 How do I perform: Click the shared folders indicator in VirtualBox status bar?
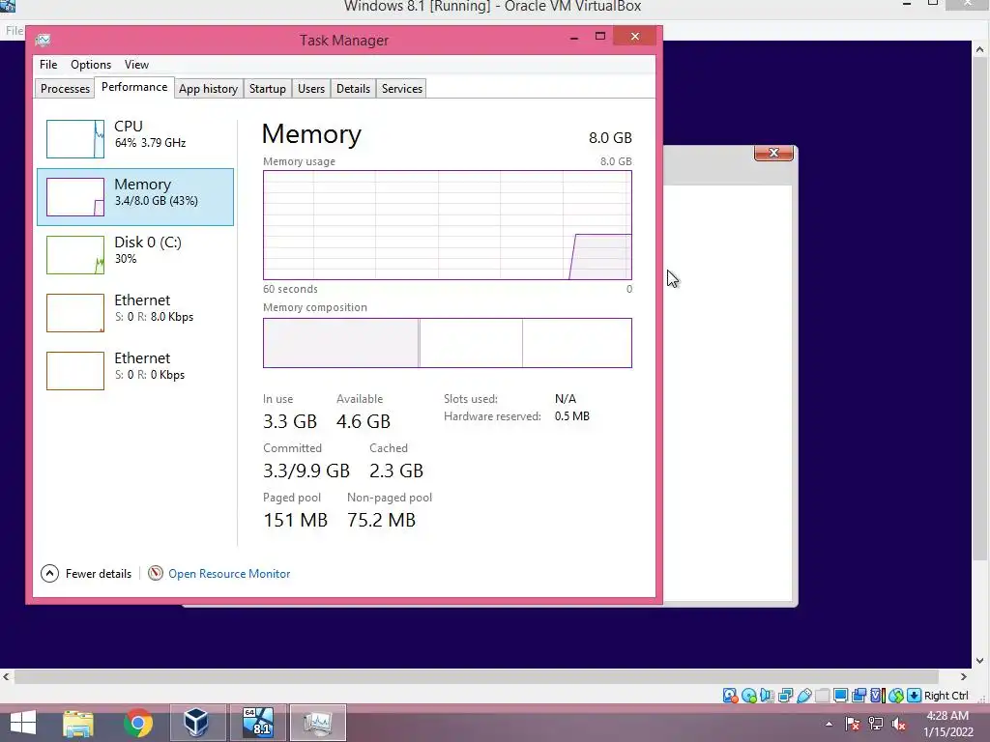(x=822, y=696)
